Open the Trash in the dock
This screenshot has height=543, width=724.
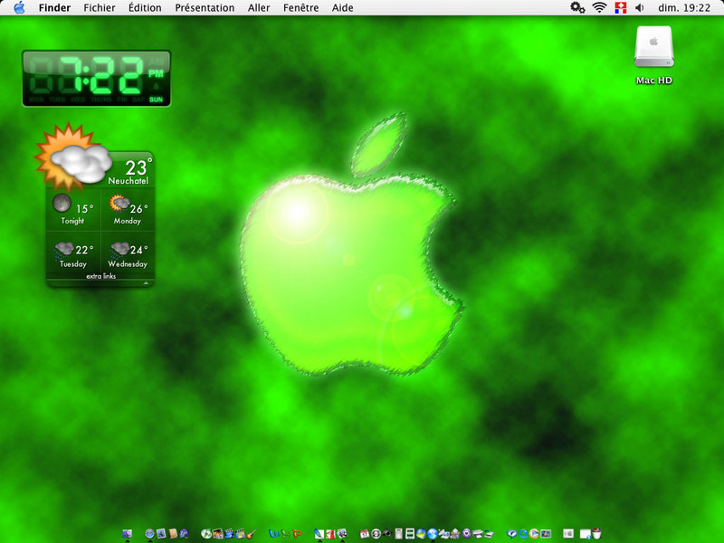pos(597,534)
